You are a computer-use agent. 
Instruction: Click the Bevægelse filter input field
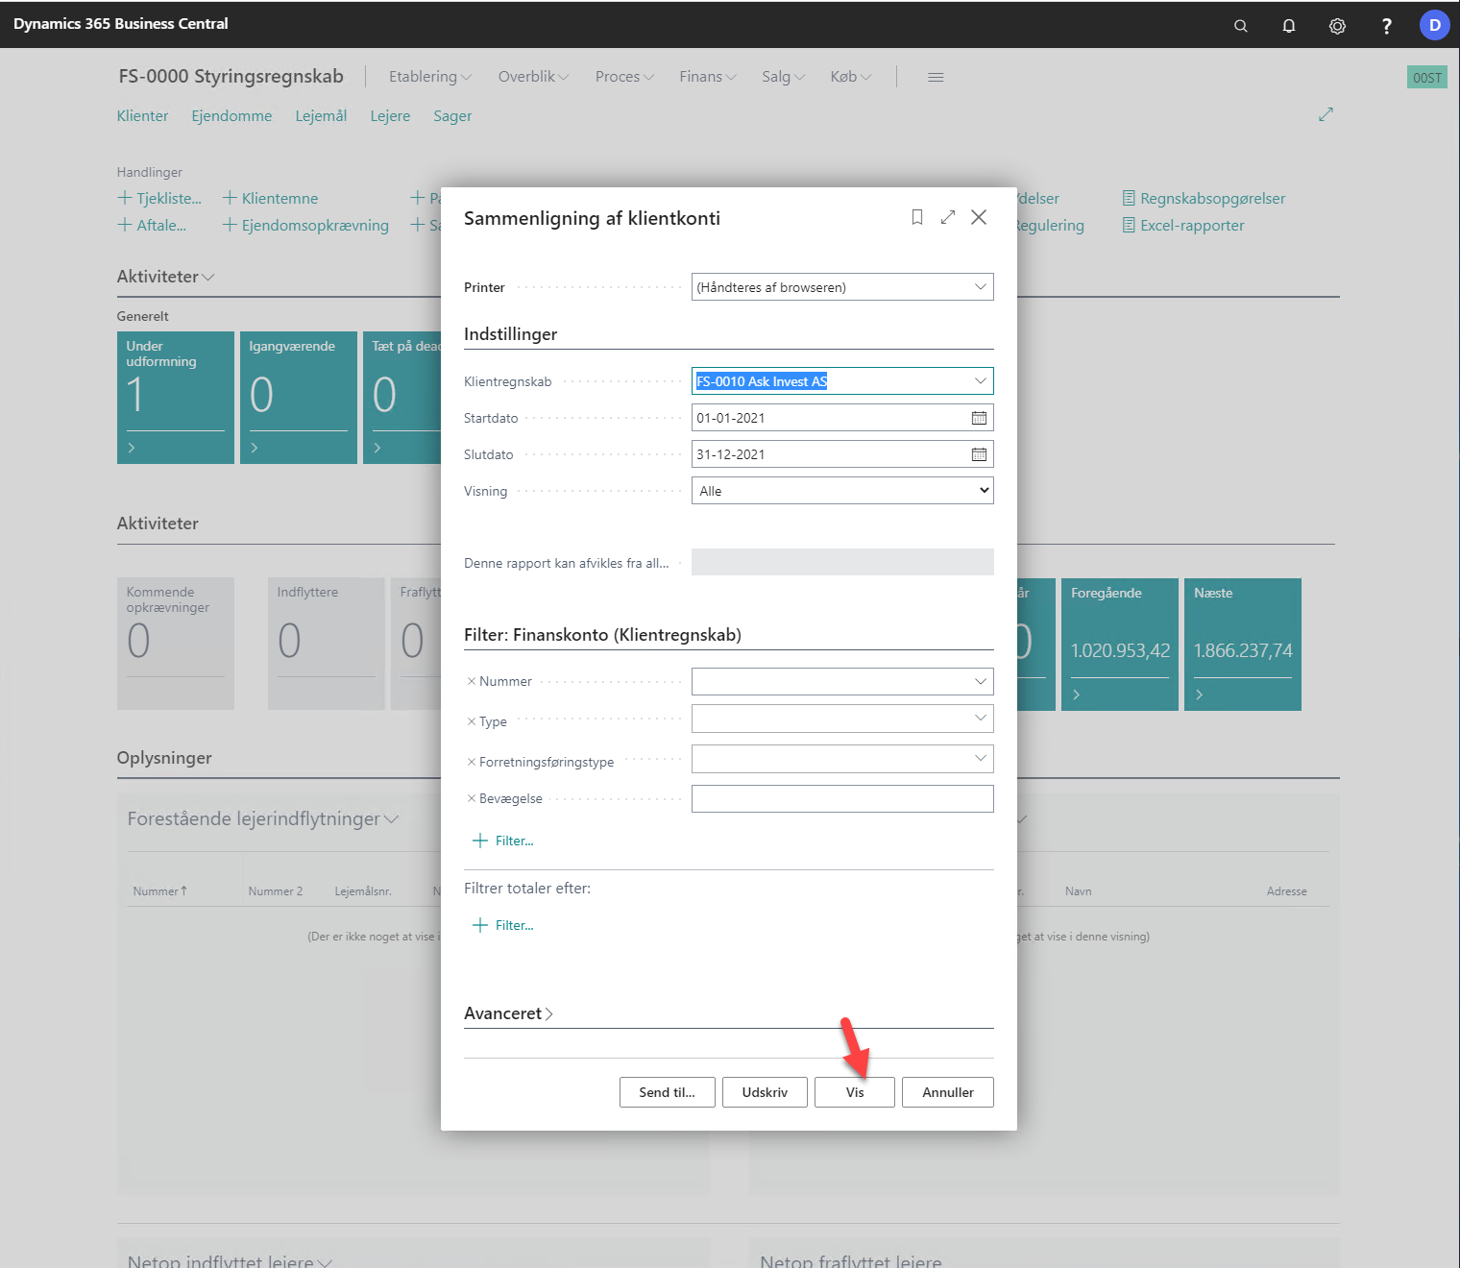[x=842, y=798]
